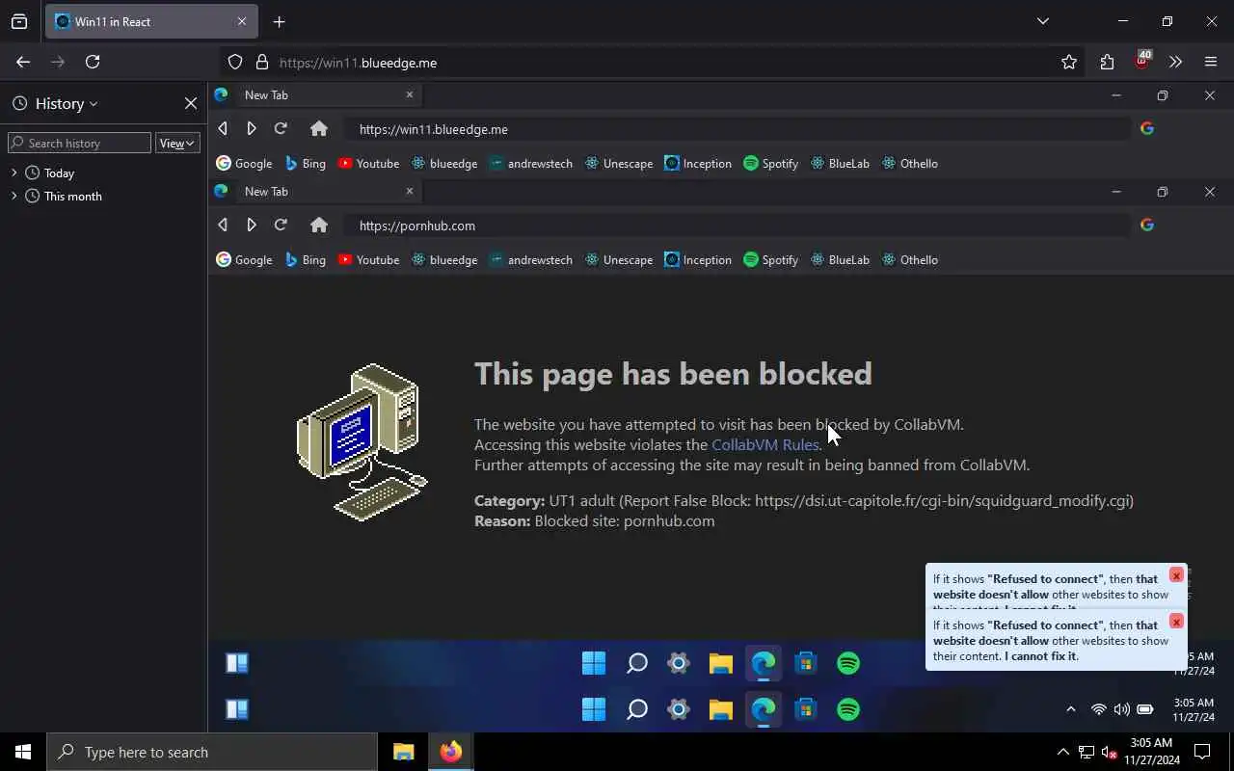
Task: Open Spotify bookmark in lower bookmarks bar
Action: [x=770, y=259]
